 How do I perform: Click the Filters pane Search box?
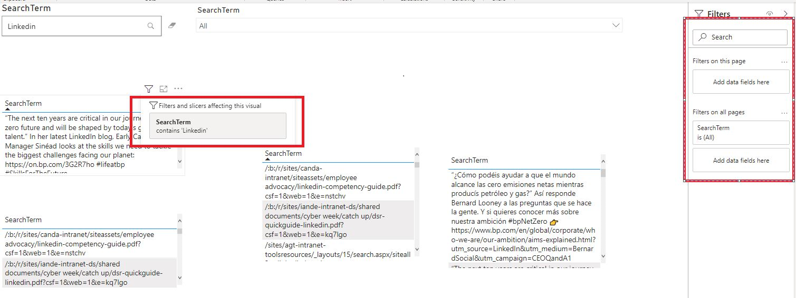tap(740, 37)
